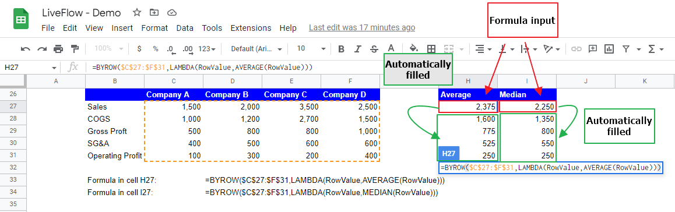Activate the paint format tool

(75, 48)
